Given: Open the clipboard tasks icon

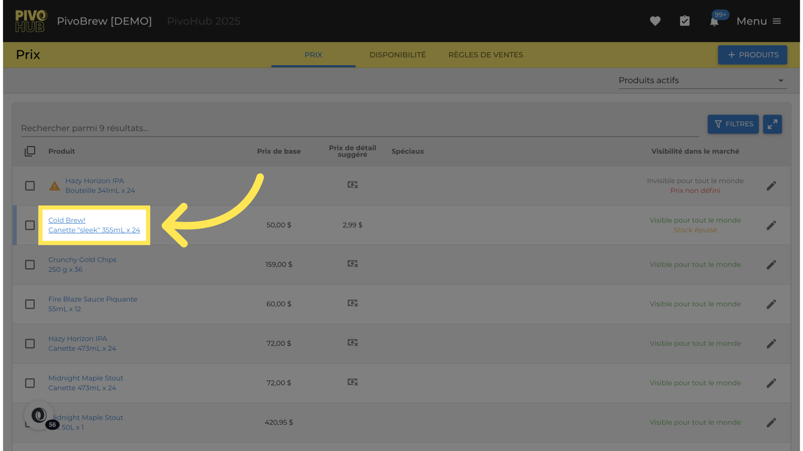Looking at the screenshot, I should click(x=685, y=21).
